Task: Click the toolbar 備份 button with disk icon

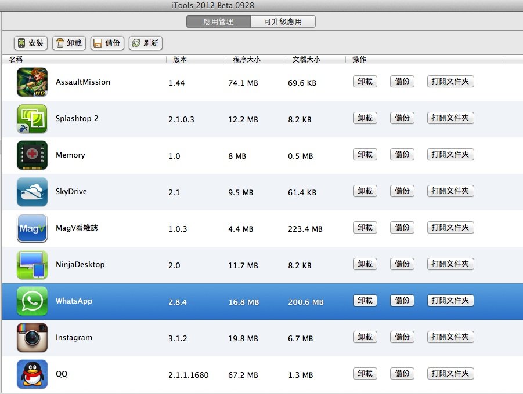Action: tap(107, 43)
